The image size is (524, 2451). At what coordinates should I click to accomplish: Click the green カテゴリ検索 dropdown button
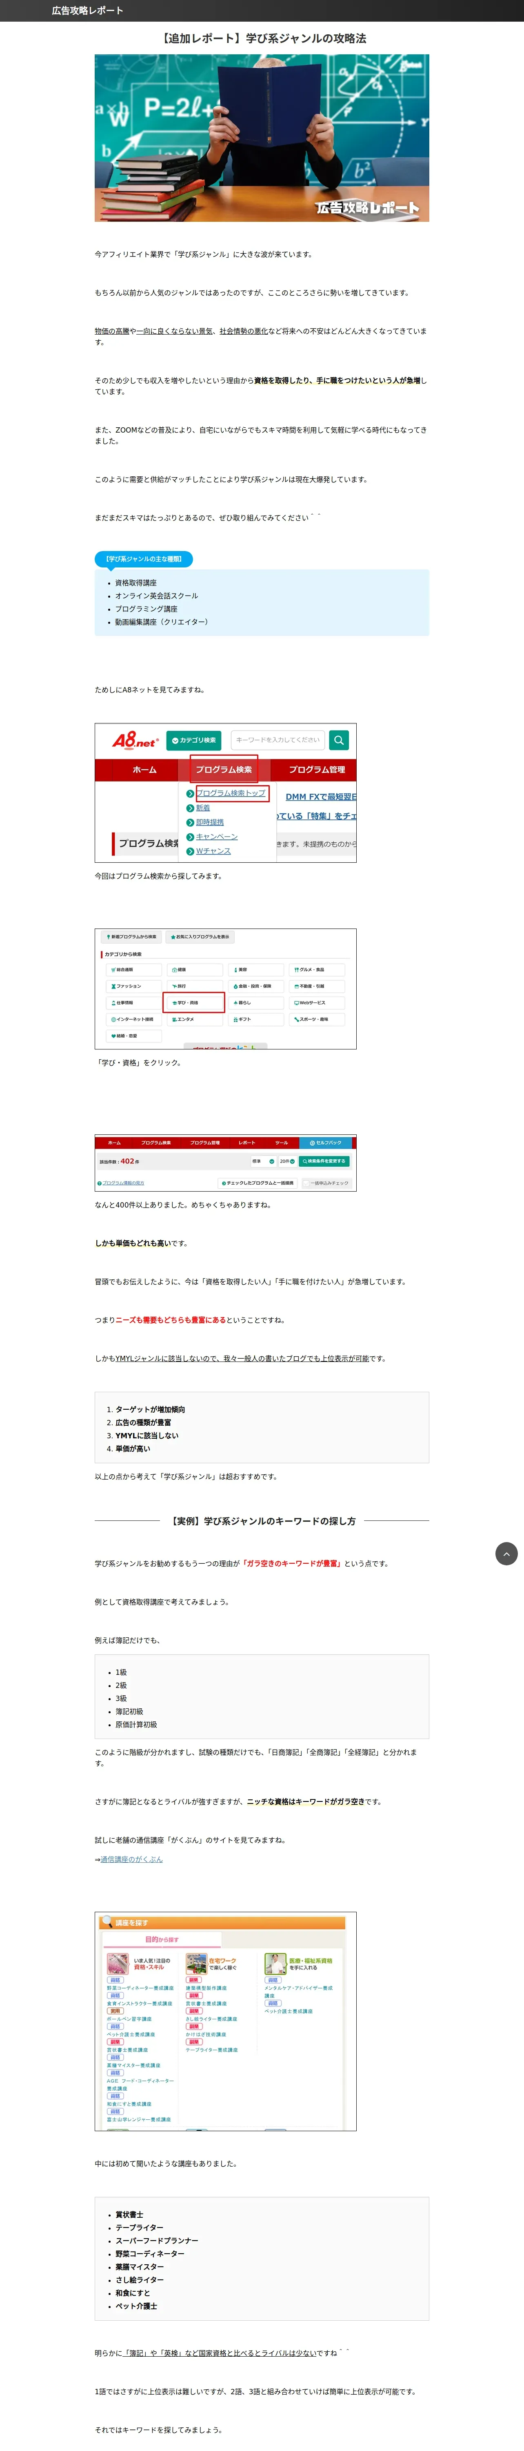[193, 740]
